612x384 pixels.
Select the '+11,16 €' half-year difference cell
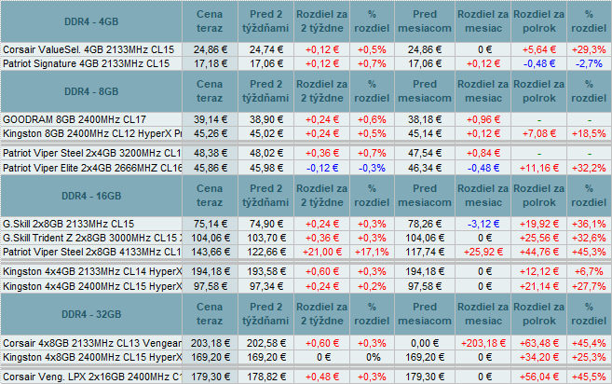pos(538,168)
